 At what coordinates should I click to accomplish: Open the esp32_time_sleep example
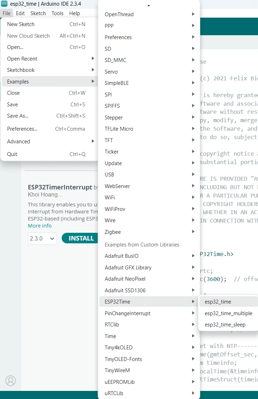(x=228, y=325)
